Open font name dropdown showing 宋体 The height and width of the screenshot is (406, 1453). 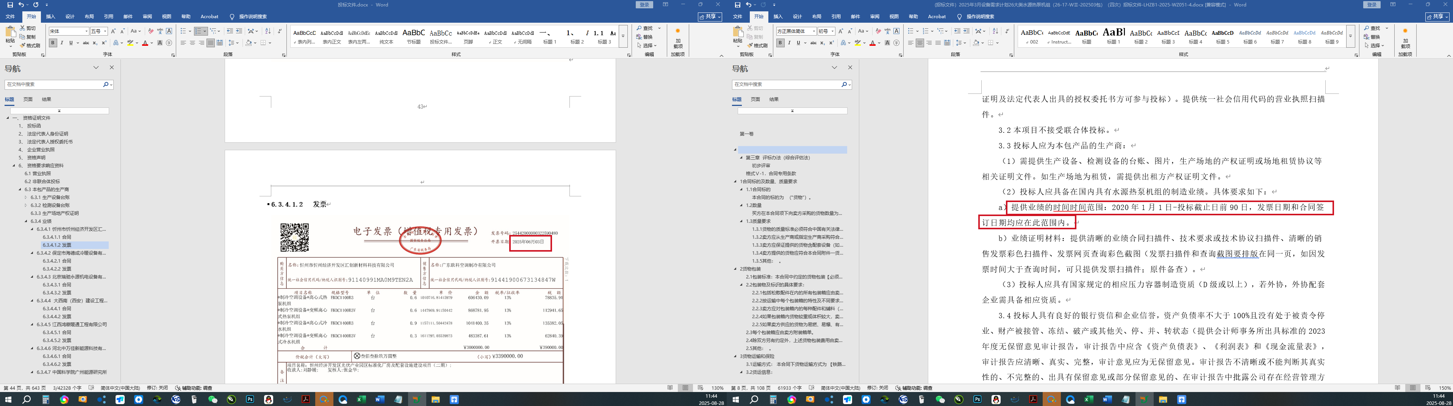pyautogui.click(x=86, y=31)
